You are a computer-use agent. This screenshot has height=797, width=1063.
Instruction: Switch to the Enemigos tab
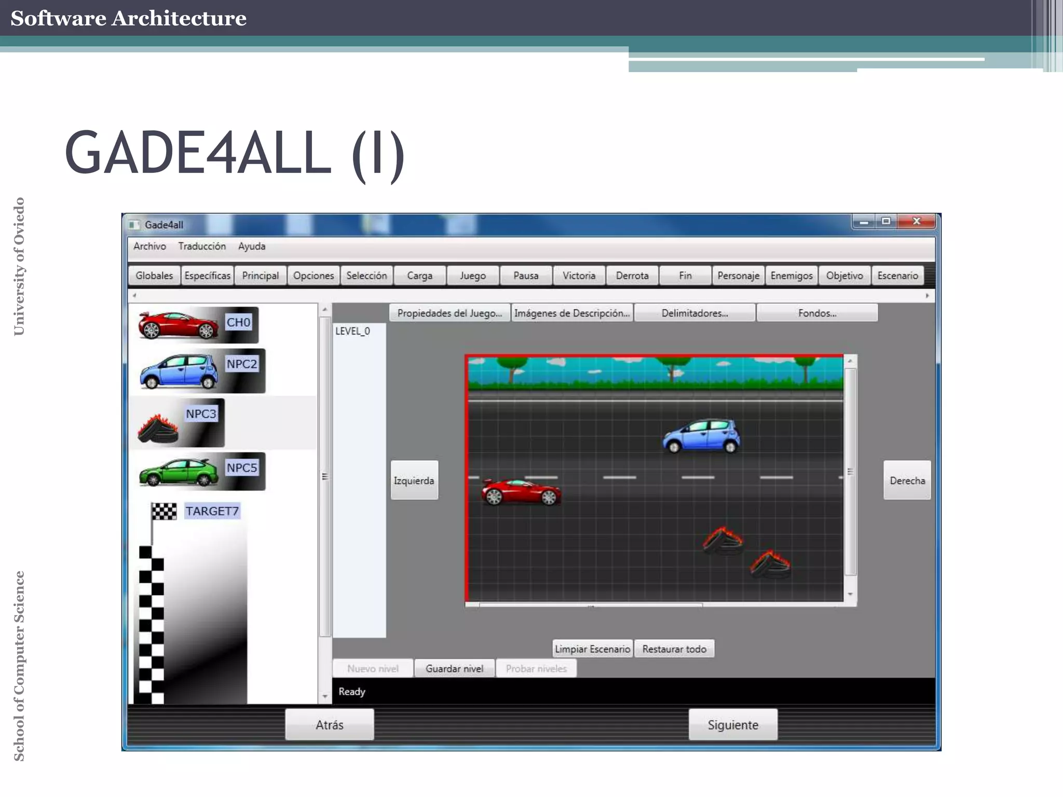[x=792, y=276]
